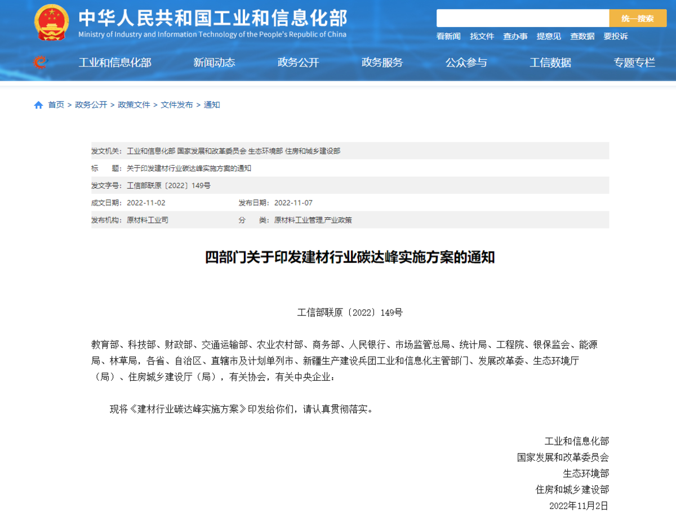This screenshot has height=513, width=676.
Task: Click the 发布日期 value 2022-11-07
Action: (x=293, y=203)
